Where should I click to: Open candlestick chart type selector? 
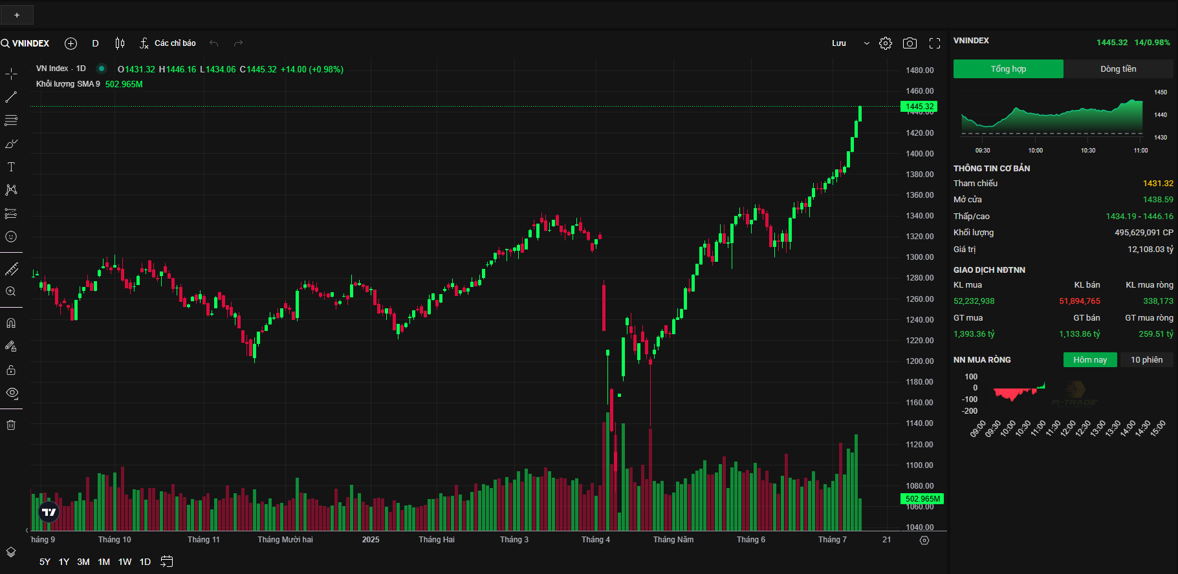pos(120,43)
